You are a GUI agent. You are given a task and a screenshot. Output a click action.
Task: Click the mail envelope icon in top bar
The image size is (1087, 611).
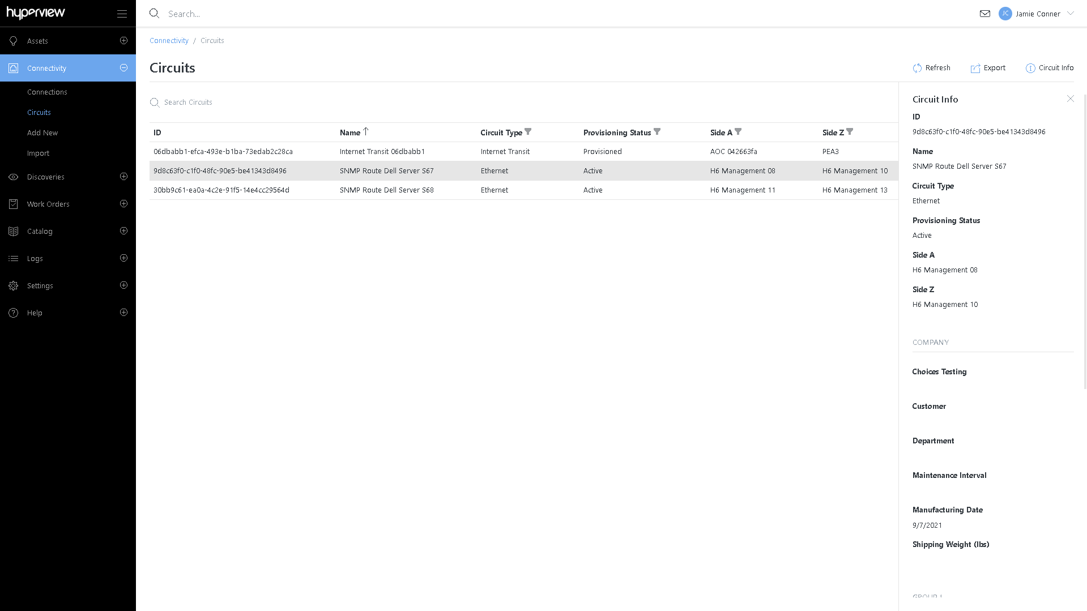(985, 14)
